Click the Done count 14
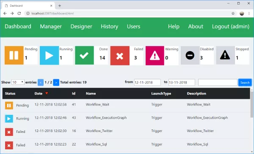This screenshot has height=154, width=254. pos(102,58)
